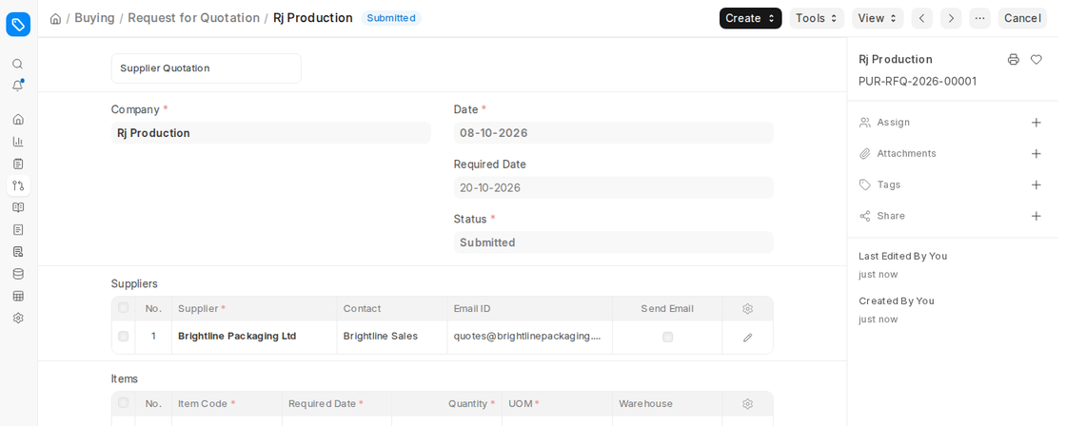Screen dimensions: 1066x426
Task: Go to previous document arrow
Action: point(922,18)
